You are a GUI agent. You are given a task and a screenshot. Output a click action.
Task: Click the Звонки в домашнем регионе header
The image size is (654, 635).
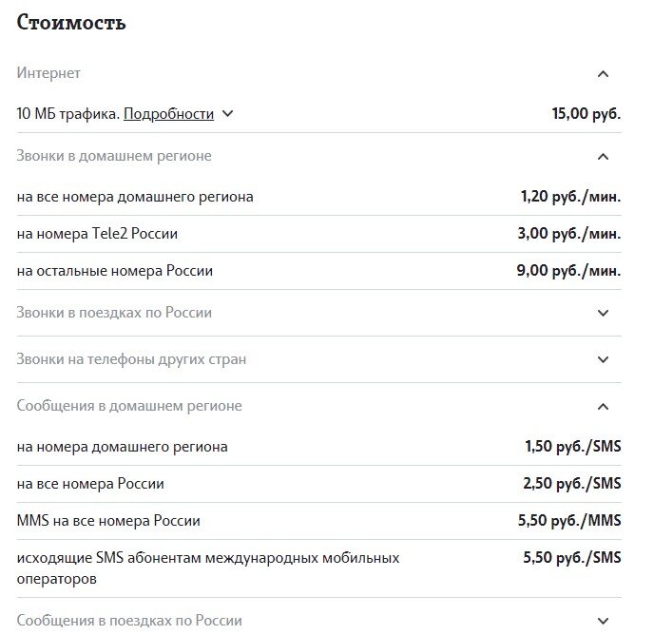(x=114, y=156)
